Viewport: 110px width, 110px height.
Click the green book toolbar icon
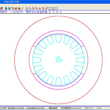[6, 8]
